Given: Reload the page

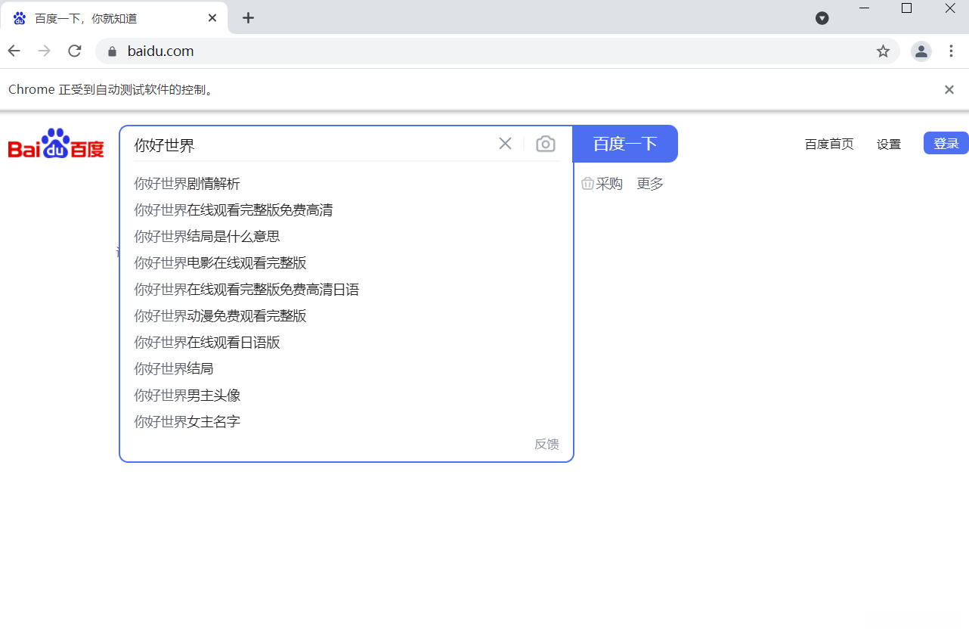Looking at the screenshot, I should (x=74, y=51).
